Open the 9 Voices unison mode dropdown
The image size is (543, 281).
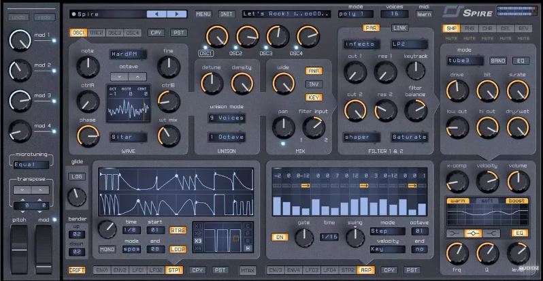point(227,118)
